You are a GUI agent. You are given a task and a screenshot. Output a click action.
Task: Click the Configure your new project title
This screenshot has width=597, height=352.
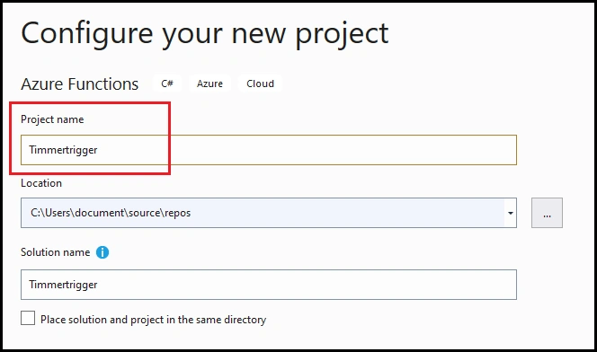click(x=205, y=34)
